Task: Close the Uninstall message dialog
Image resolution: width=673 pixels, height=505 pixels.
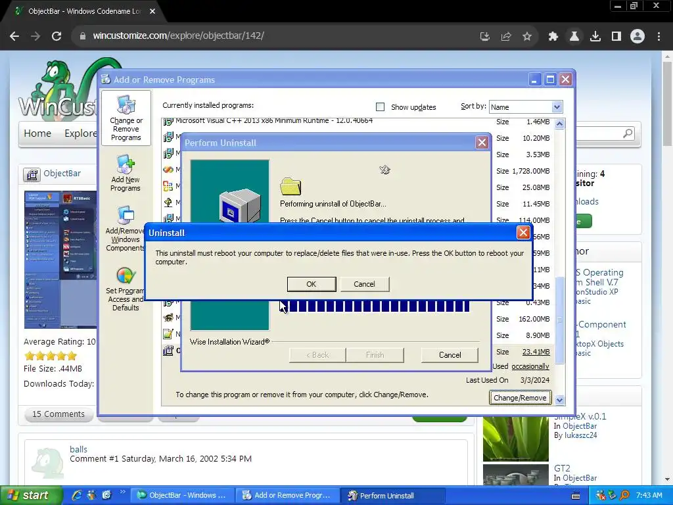Action: pos(522,233)
